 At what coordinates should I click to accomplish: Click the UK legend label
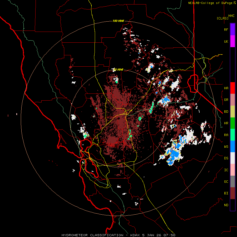226,41
